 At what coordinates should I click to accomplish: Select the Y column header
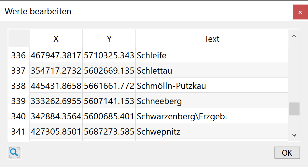109,39
